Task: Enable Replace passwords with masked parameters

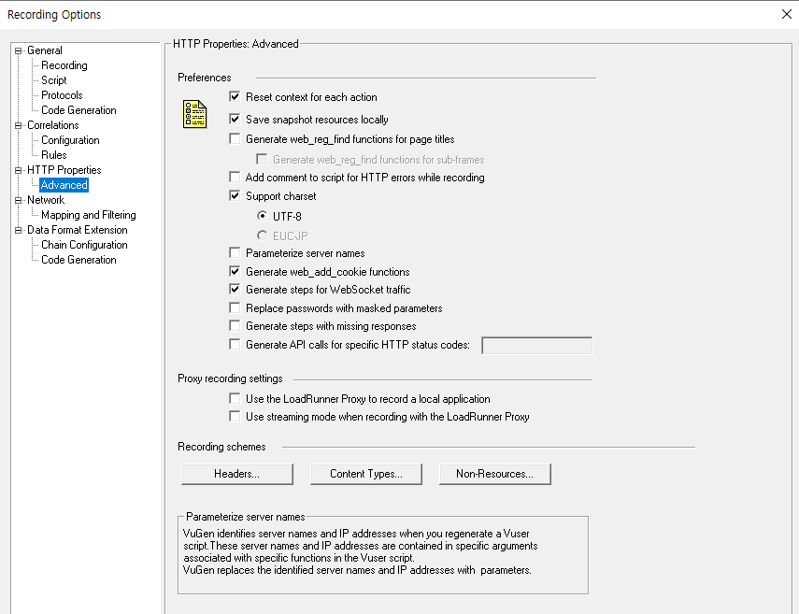Action: tap(235, 308)
